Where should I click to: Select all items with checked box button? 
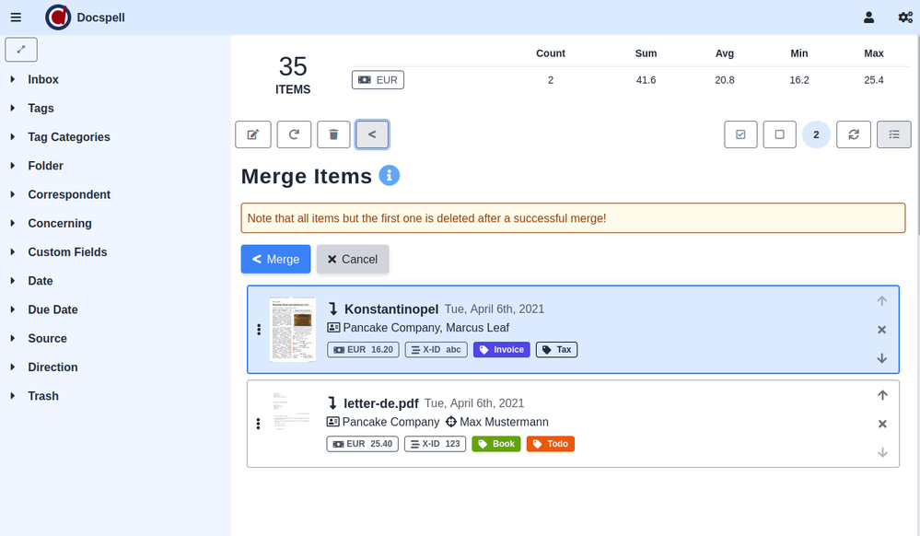pyautogui.click(x=741, y=134)
